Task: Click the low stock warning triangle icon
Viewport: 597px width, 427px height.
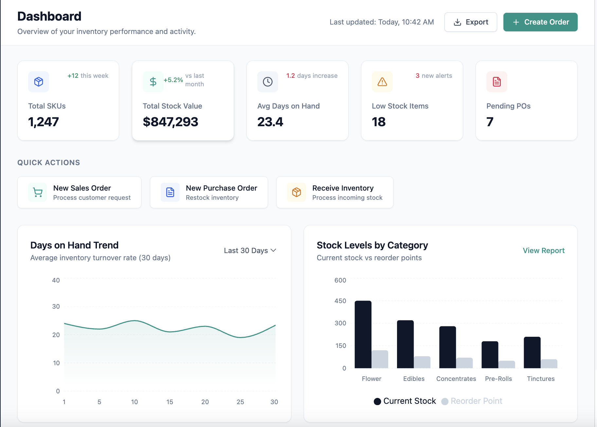Action: pos(382,82)
